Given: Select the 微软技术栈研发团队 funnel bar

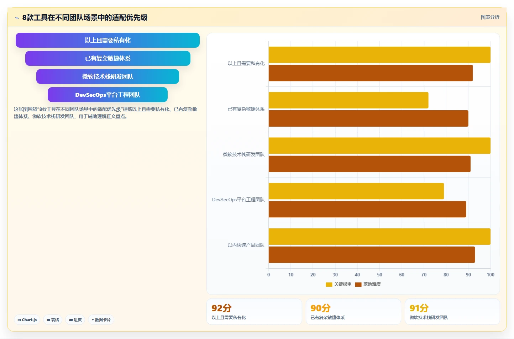Looking at the screenshot, I should click(107, 76).
